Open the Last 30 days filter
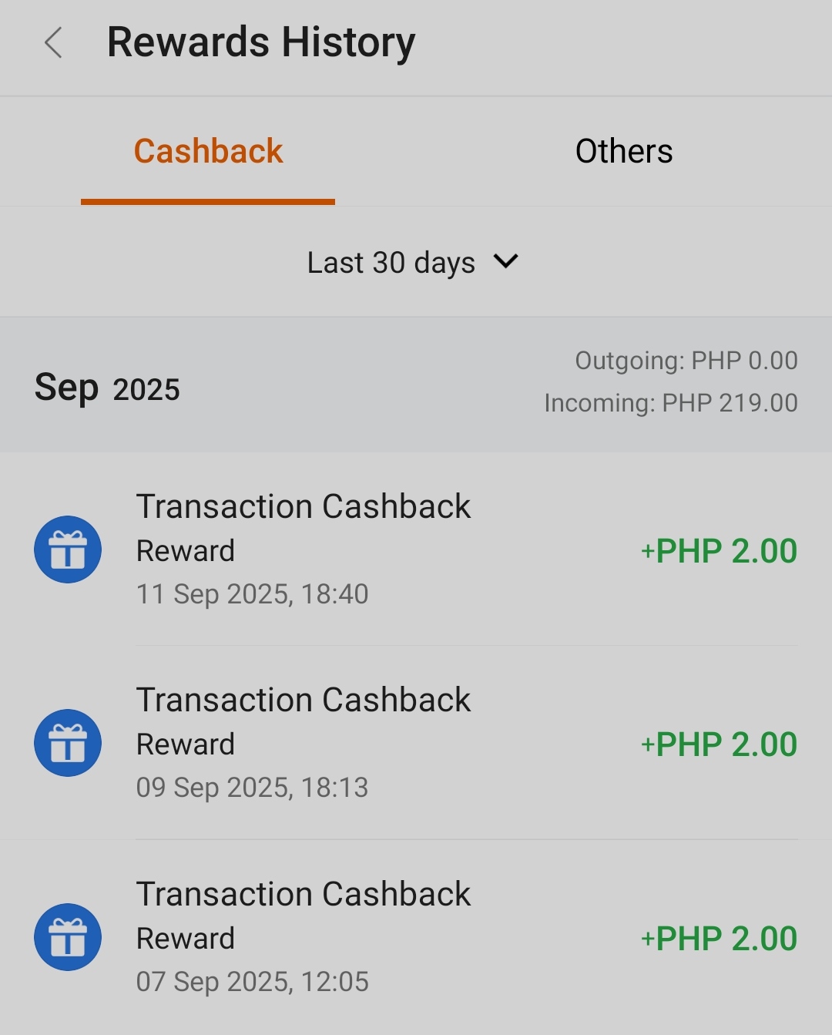 (x=391, y=263)
